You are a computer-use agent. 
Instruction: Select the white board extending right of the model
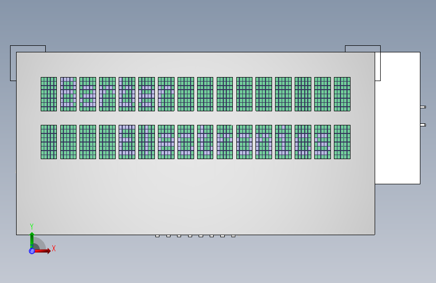397,118
